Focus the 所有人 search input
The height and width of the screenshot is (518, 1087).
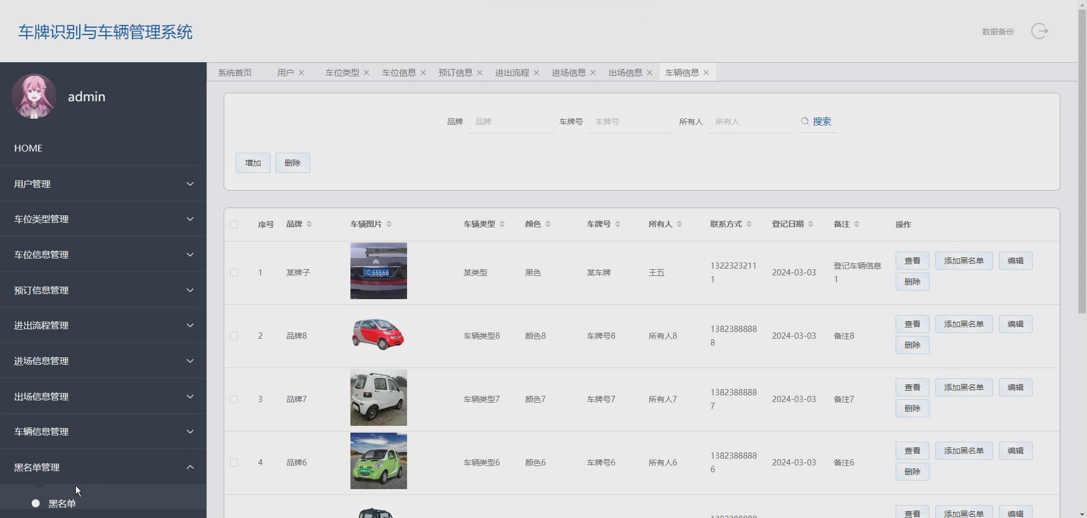tap(751, 122)
